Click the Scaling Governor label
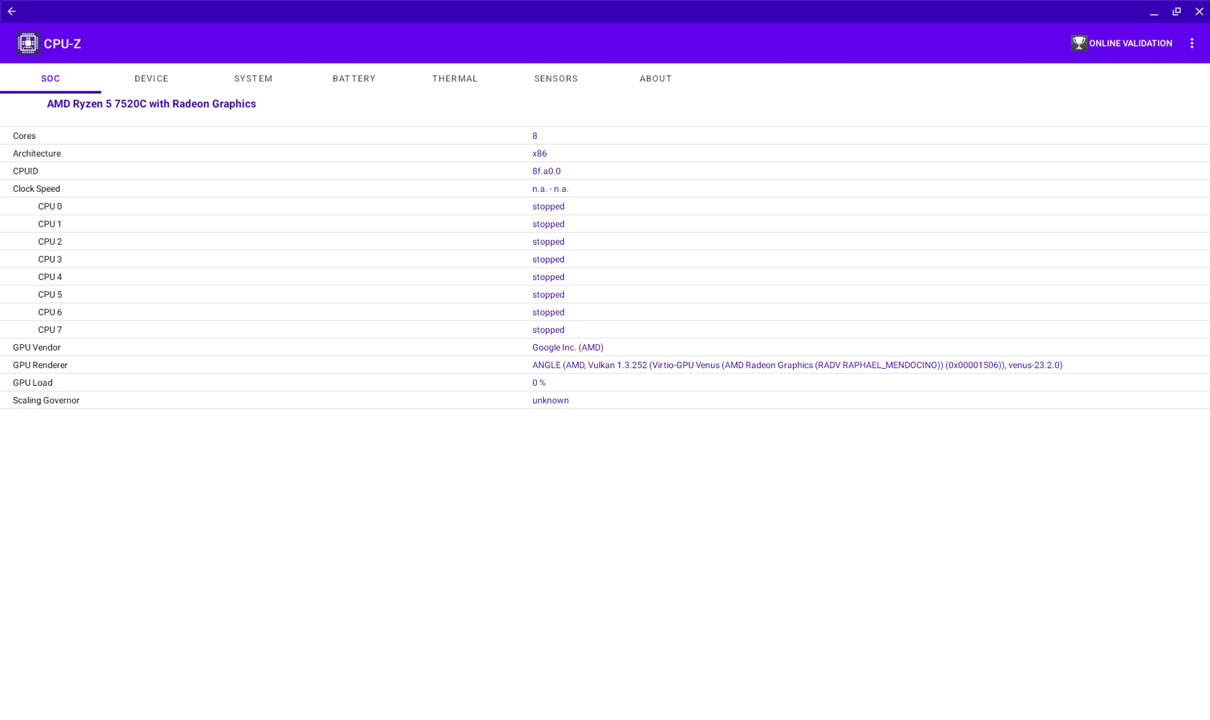The width and height of the screenshot is (1210, 720). (x=46, y=400)
